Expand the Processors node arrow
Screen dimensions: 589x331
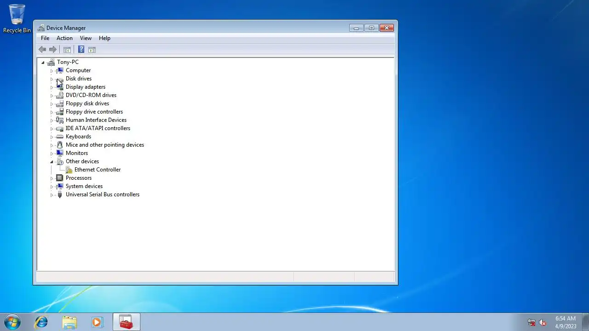tap(52, 178)
